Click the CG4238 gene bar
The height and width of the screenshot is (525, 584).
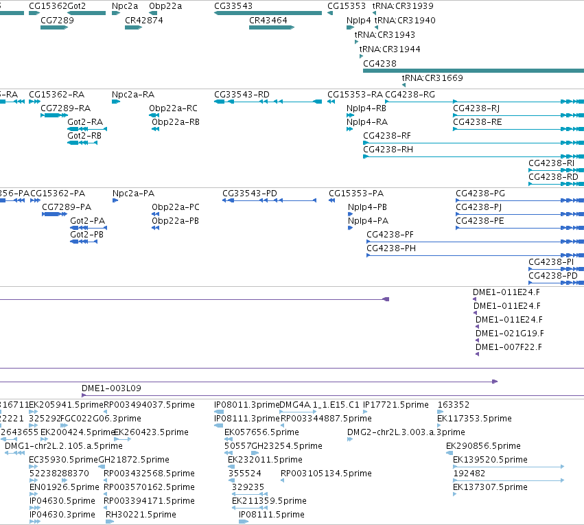point(474,71)
